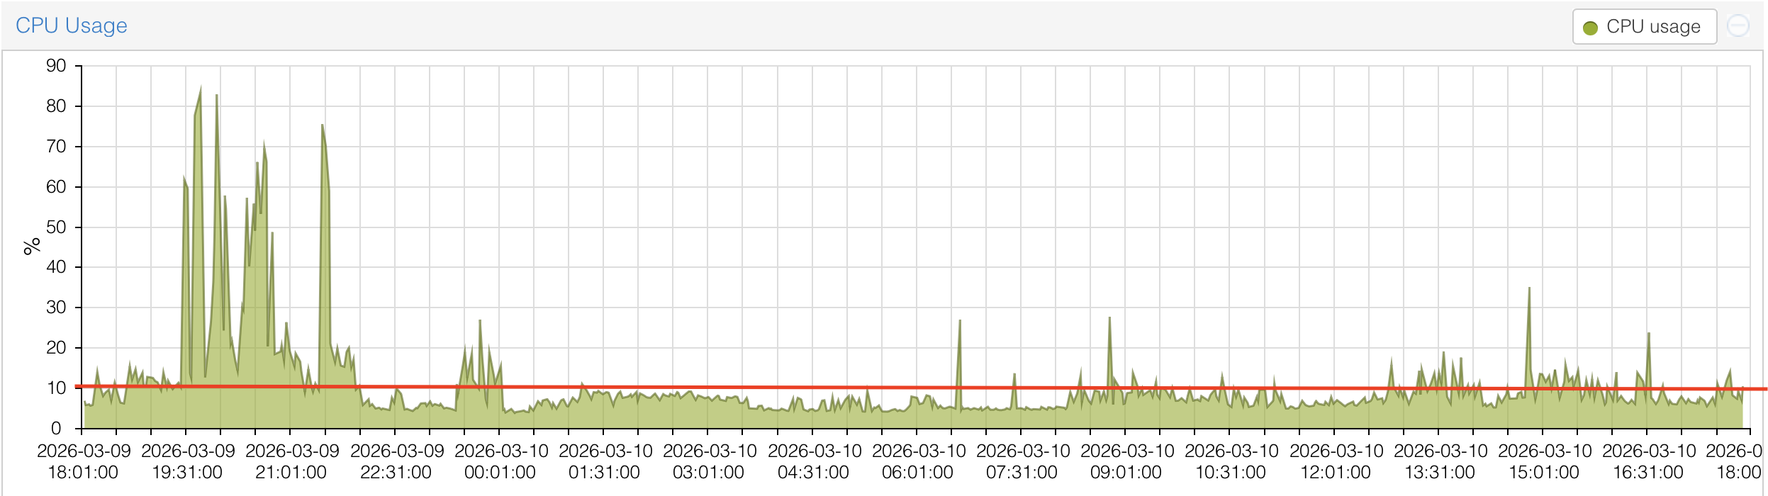Select the 35% spike near 15:01
This screenshot has height=496, width=1768.
coord(1529,289)
